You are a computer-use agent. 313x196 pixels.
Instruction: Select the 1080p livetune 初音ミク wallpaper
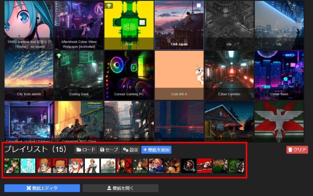tap(29, 25)
